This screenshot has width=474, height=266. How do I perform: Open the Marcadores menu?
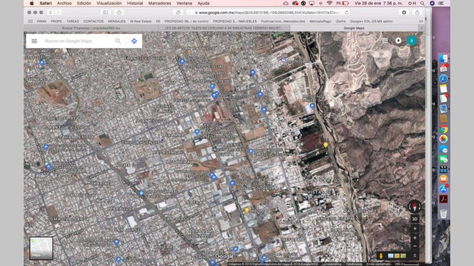click(x=159, y=4)
